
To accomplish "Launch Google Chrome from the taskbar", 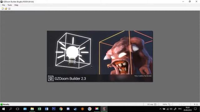I will click(61, 109).
